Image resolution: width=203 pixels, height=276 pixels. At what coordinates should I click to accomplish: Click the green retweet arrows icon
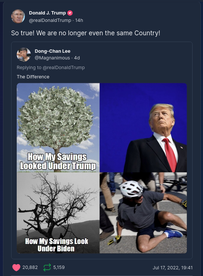tap(47, 267)
